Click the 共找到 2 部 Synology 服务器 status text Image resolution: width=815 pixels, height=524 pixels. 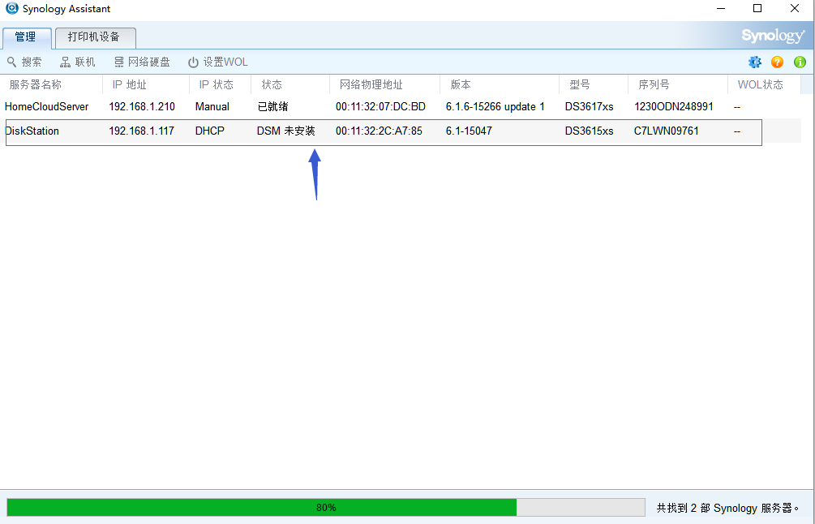point(728,508)
